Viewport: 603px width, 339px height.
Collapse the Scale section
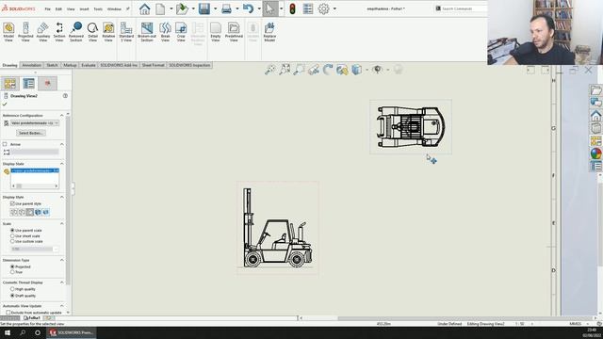61,224
